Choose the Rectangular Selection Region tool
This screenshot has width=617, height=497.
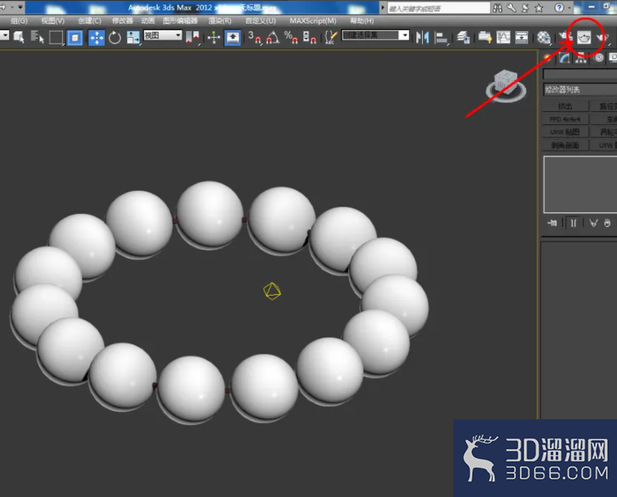coord(56,38)
